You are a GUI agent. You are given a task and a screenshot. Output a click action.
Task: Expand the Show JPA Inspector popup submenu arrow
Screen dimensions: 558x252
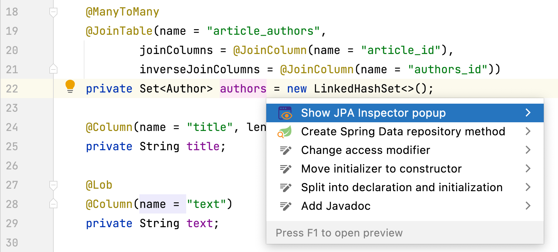(x=528, y=113)
